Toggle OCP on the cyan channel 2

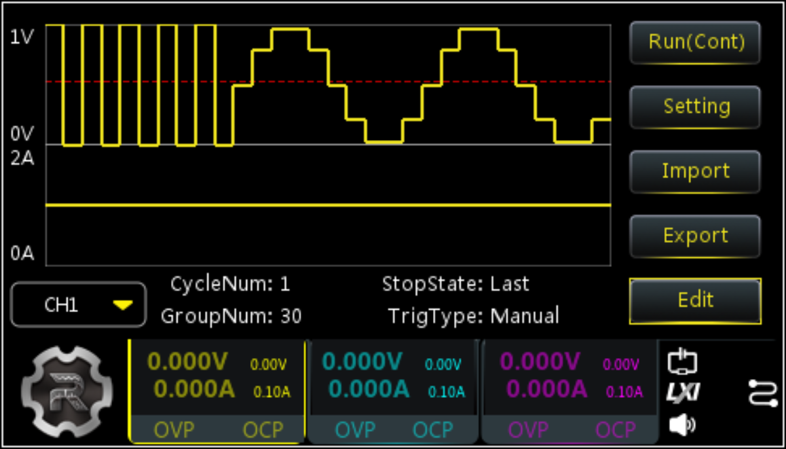pos(433,430)
